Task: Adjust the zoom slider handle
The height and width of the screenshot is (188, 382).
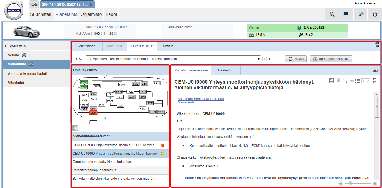Action: [350, 183]
